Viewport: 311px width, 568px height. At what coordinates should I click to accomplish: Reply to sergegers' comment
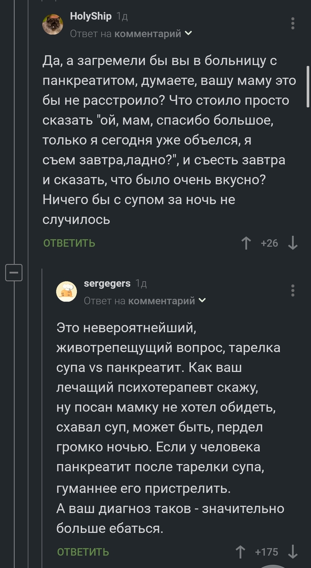point(83,552)
